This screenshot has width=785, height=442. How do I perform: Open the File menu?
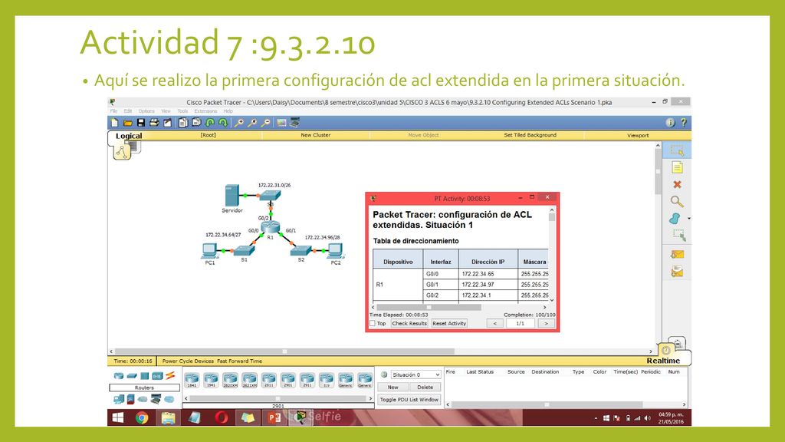click(x=113, y=111)
